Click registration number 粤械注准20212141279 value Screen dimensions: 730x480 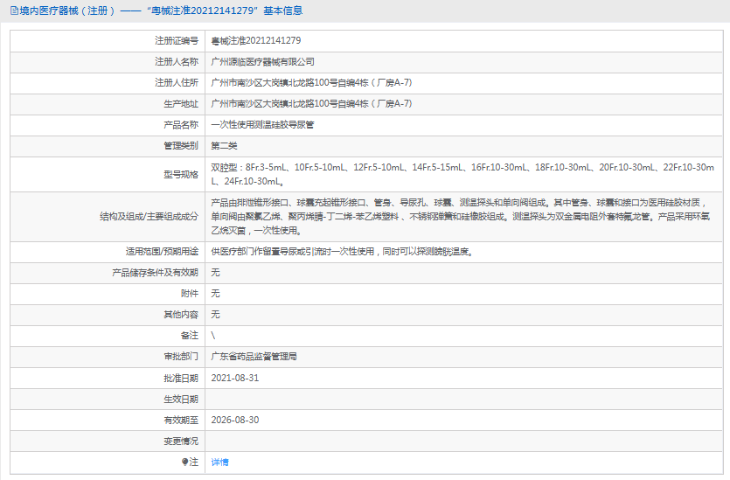[x=256, y=40]
